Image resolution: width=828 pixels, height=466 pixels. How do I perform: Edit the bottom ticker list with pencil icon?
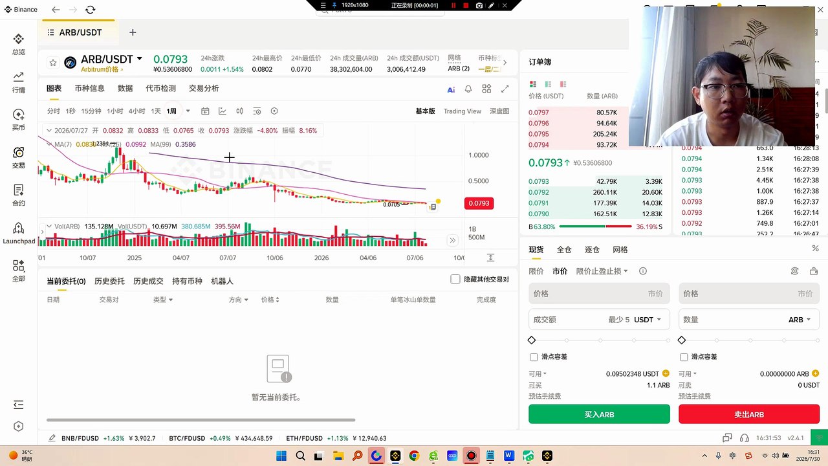tap(51, 438)
